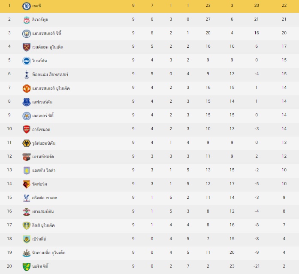The image size is (299, 274).
Task: Click the Wolverhampton wolf head crest
Action: [x=27, y=143]
